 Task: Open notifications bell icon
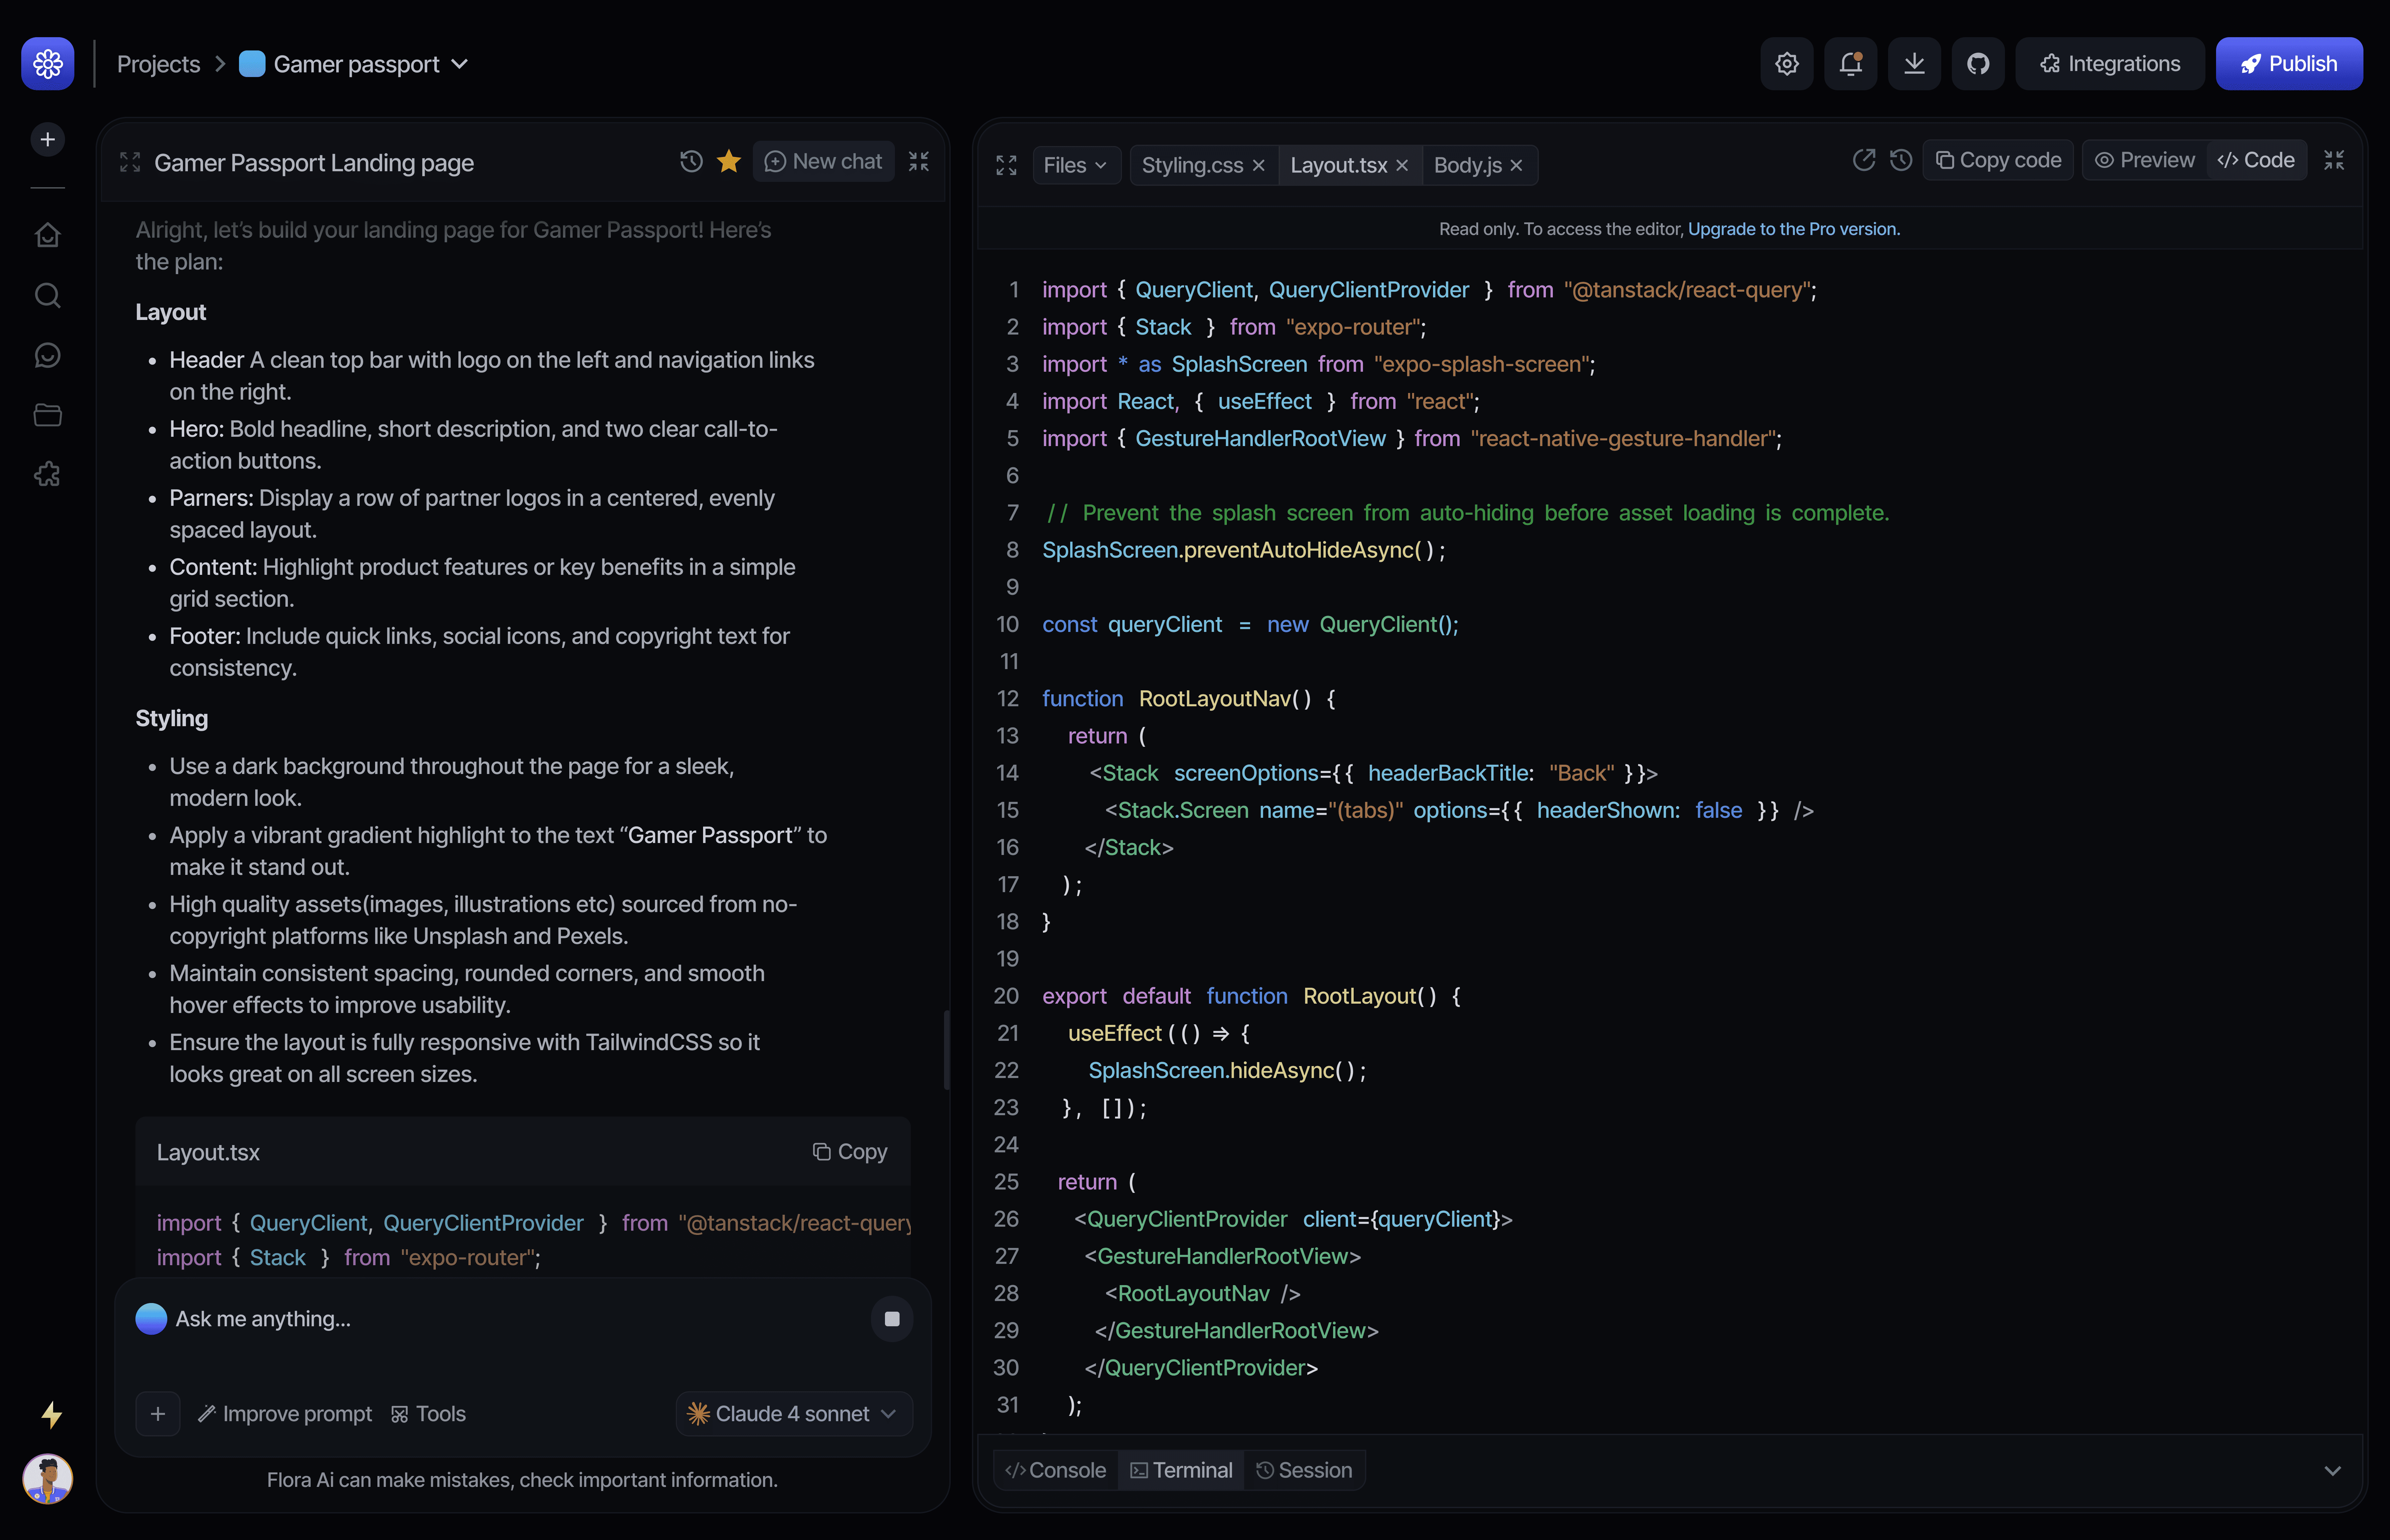[1850, 64]
